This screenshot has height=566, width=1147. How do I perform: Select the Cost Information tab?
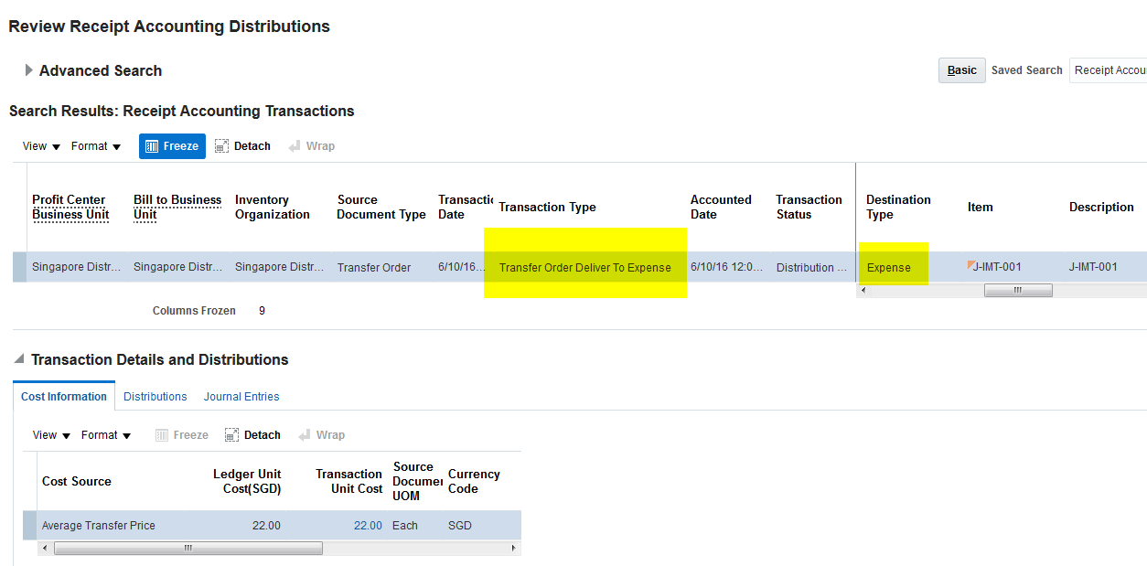point(64,397)
